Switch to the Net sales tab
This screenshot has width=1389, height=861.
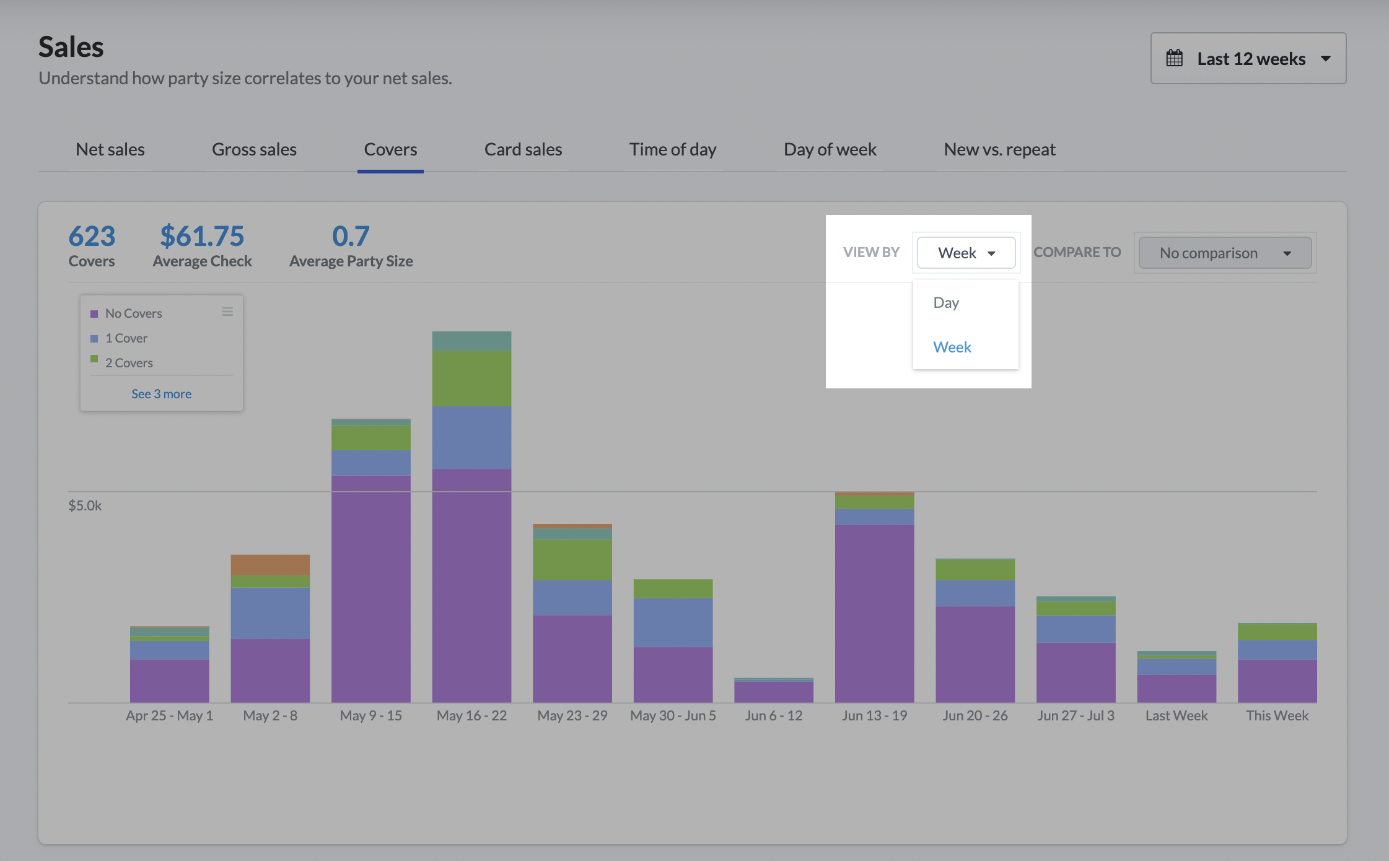coord(110,149)
